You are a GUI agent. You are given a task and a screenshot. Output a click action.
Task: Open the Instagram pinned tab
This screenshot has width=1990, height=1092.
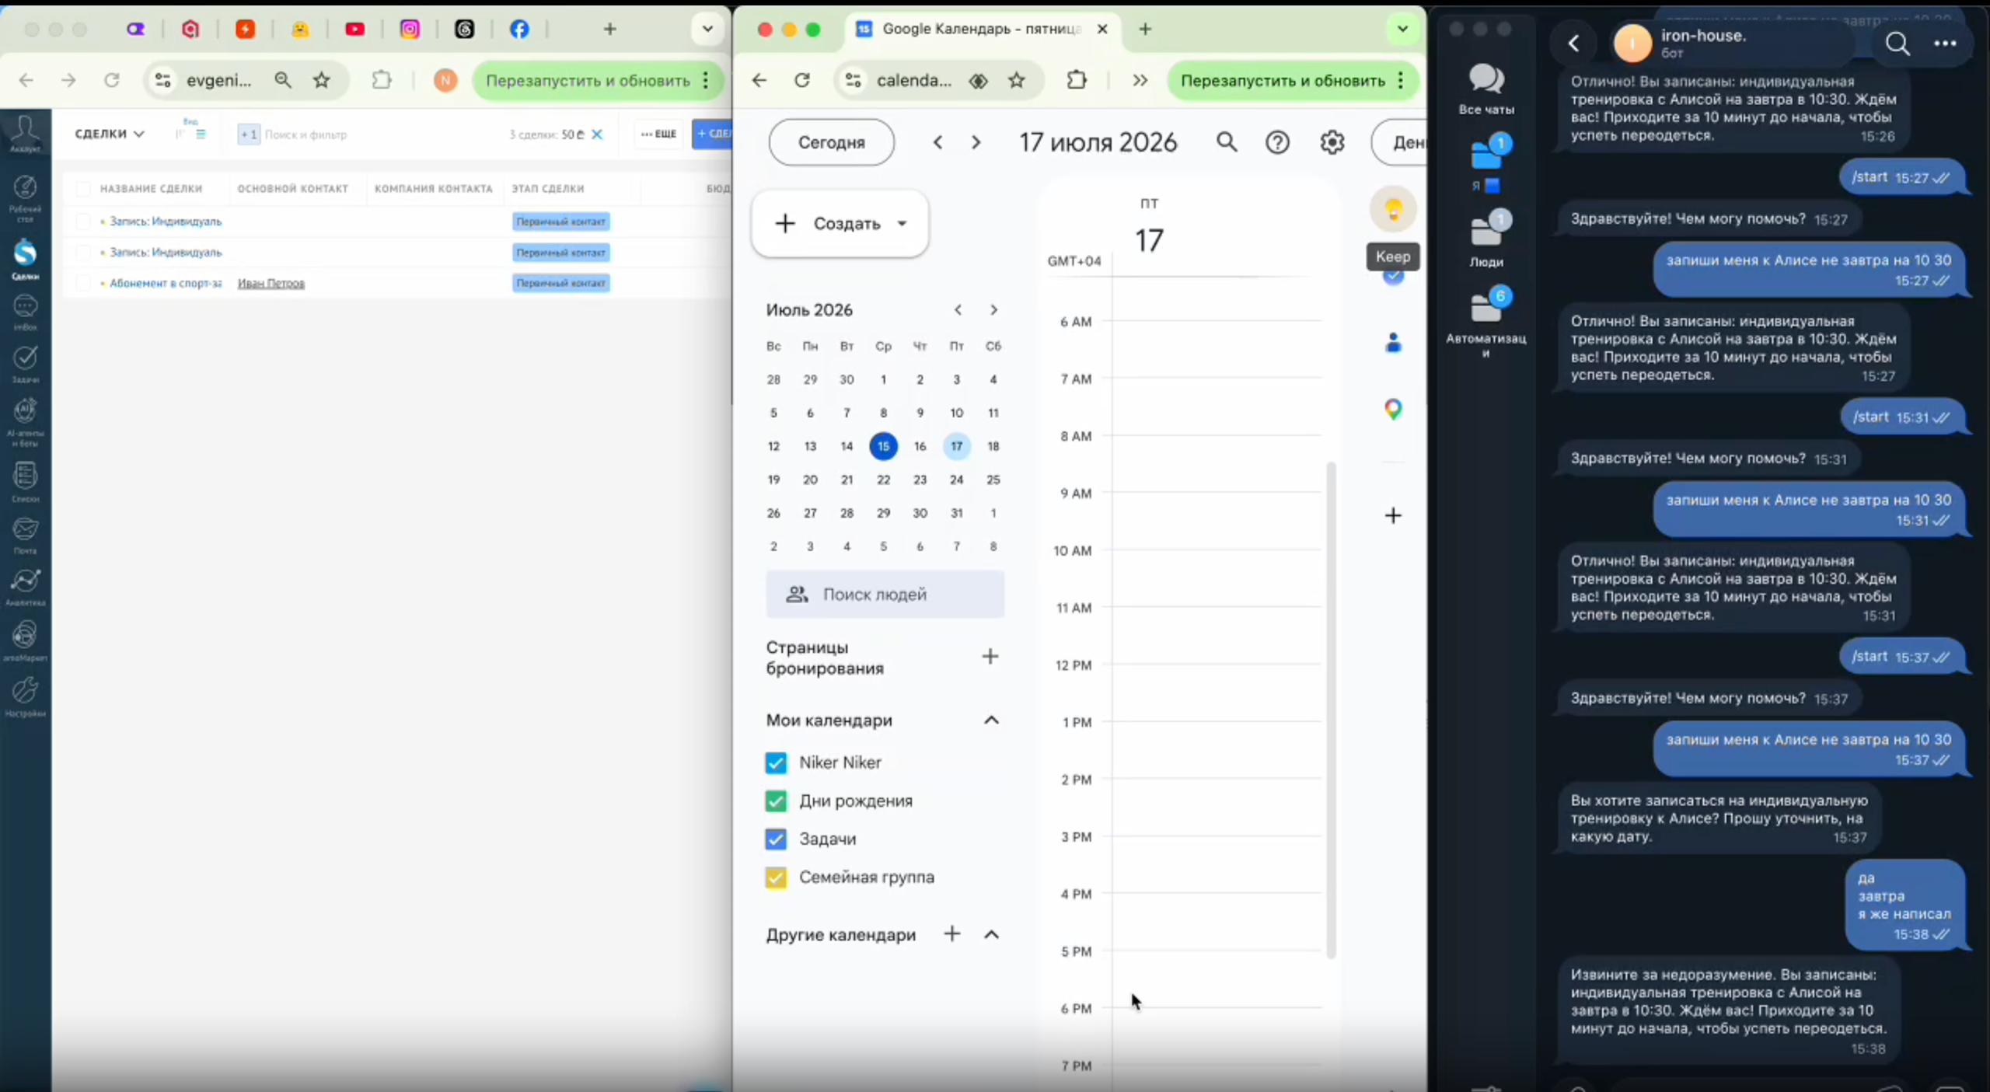(410, 30)
